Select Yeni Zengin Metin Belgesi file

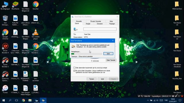[26, 90]
